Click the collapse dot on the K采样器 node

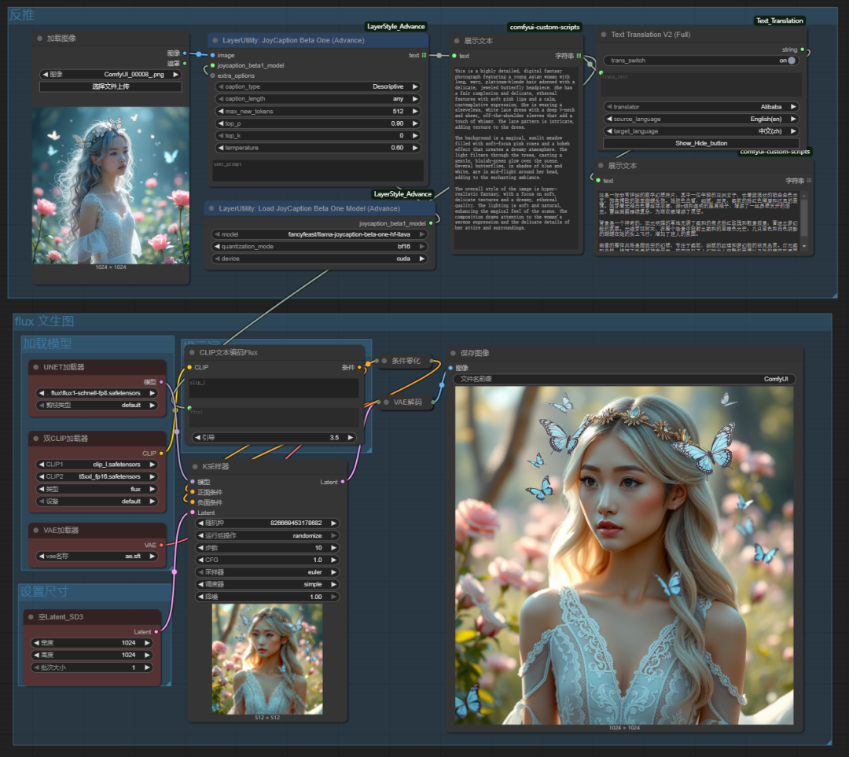click(195, 466)
